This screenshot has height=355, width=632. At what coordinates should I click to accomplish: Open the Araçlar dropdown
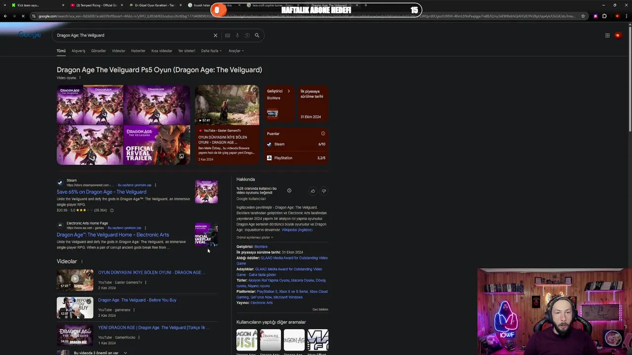point(236,51)
